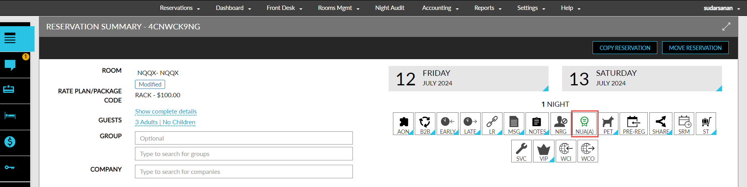Click the Show complete details link
This screenshot has height=187, width=747.
pyautogui.click(x=166, y=112)
